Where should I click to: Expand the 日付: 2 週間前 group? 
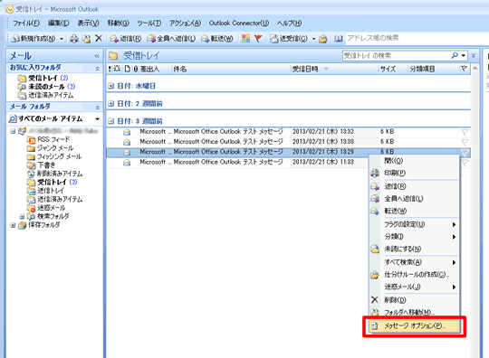111,104
